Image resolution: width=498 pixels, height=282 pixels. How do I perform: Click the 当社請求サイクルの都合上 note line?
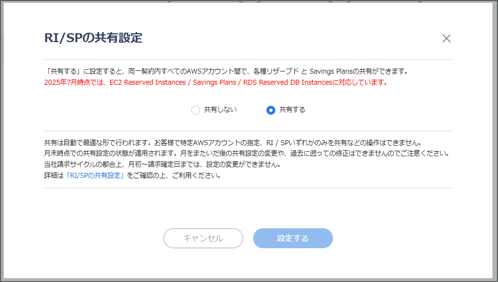(x=163, y=165)
